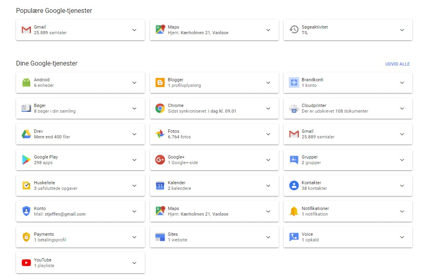
Task: Click the '1 betalingsprofil' text
Action: pyautogui.click(x=50, y=240)
